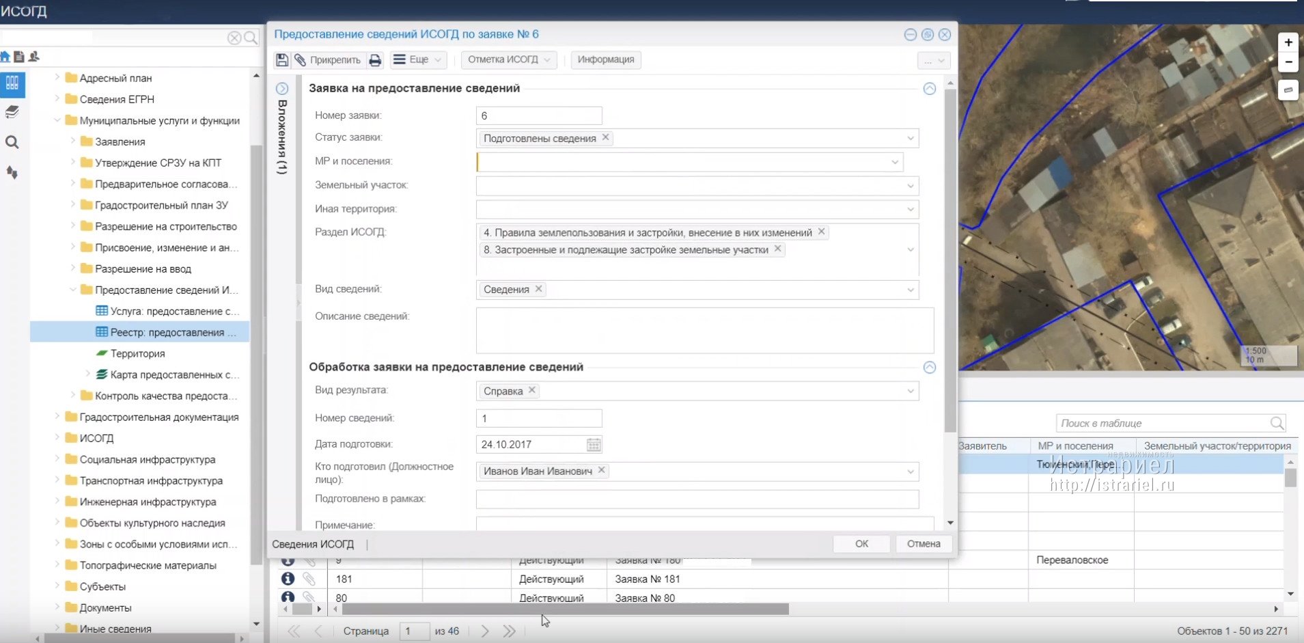Viewport: 1304px width, 643px height.
Task: Zoom in on the map with plus button
Action: point(1288,42)
